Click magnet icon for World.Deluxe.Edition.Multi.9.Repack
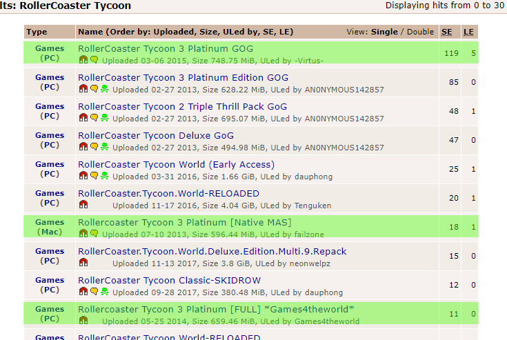 83,263
